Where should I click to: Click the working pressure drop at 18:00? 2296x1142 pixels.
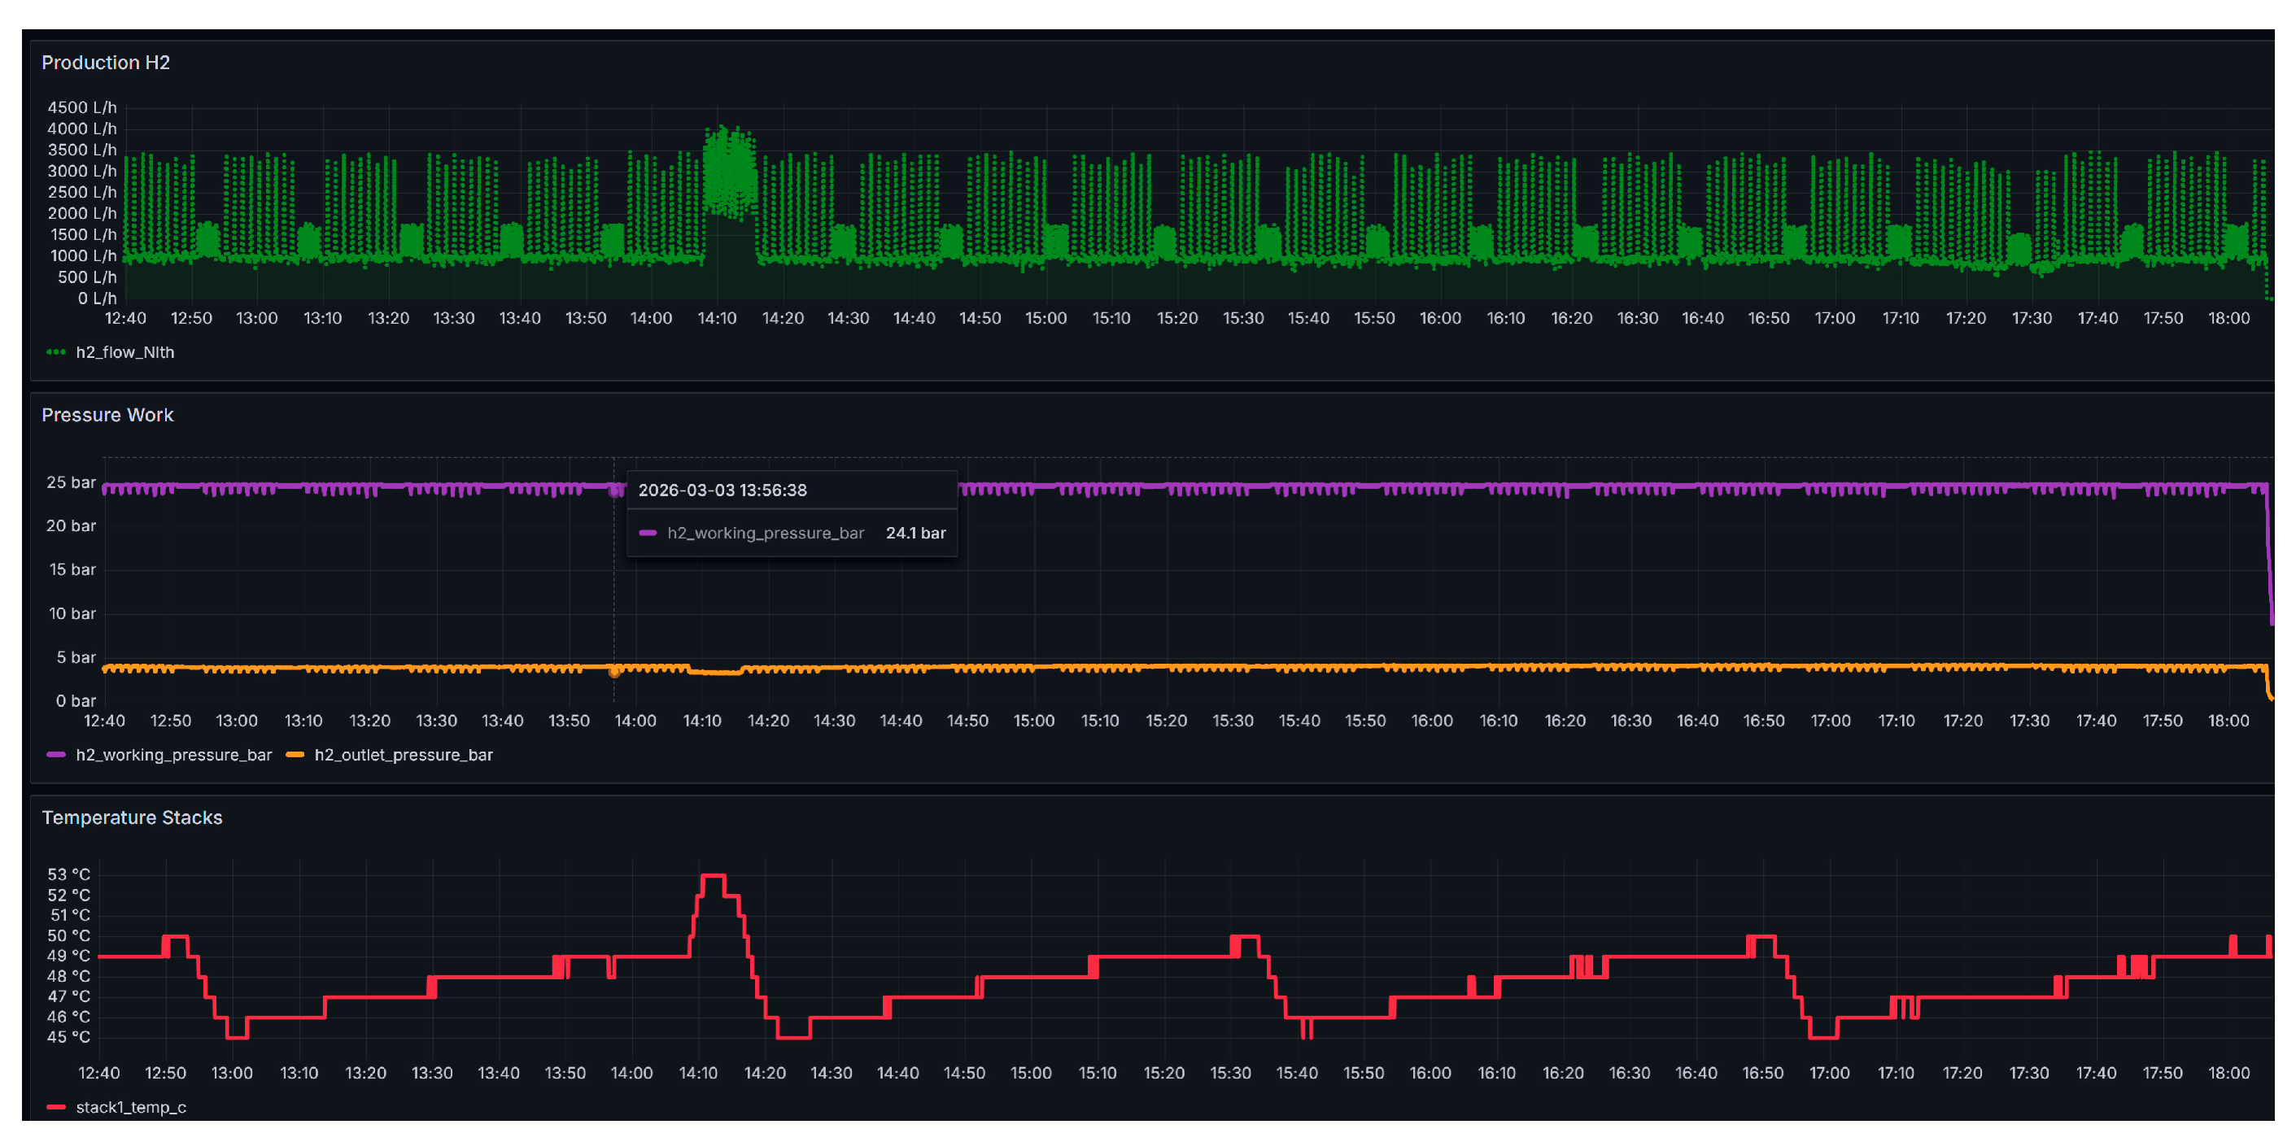2269,556
